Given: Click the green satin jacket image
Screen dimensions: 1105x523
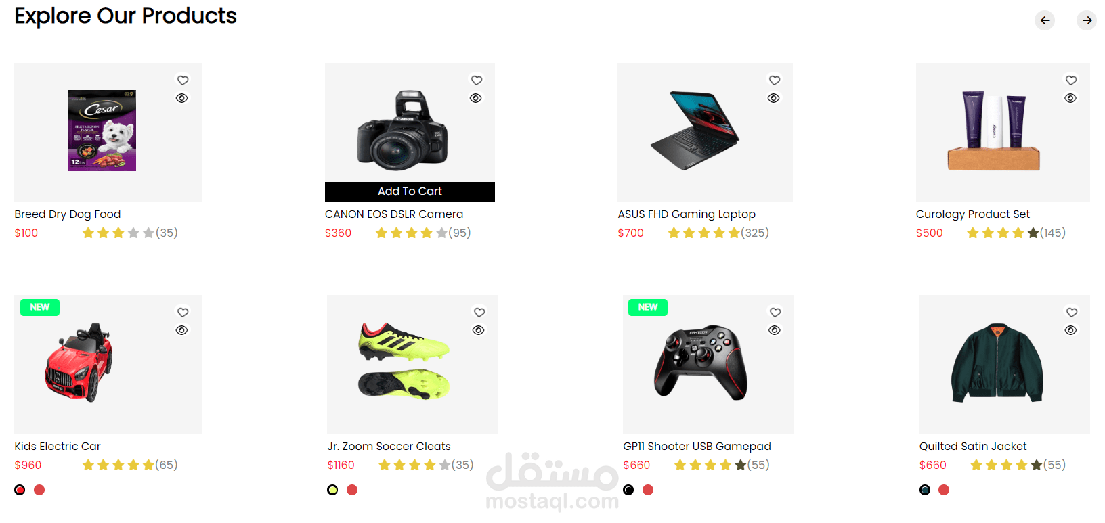Looking at the screenshot, I should 997,363.
